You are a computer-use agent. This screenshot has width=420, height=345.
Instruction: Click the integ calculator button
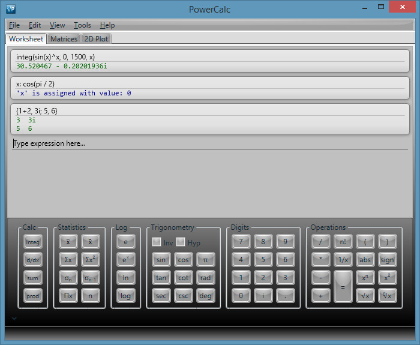[32, 242]
